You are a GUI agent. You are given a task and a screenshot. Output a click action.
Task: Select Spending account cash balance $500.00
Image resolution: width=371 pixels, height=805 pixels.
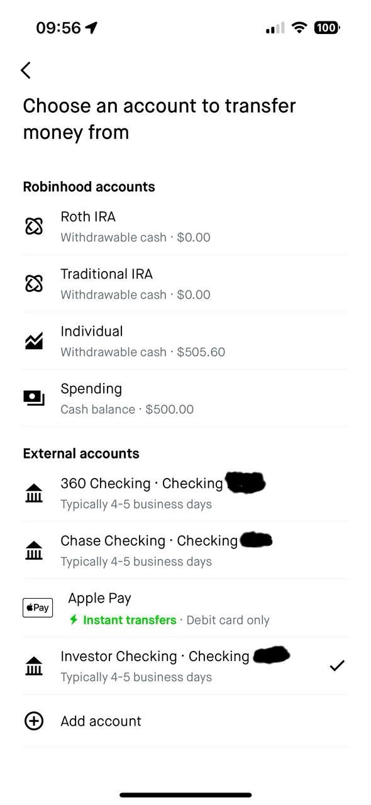point(185,398)
